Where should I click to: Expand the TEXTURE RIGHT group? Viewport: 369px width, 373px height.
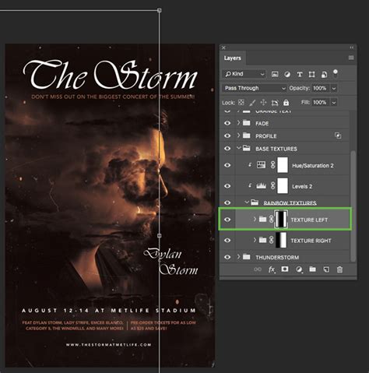pos(255,240)
